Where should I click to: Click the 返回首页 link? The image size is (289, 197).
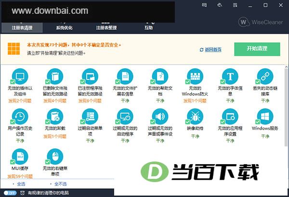(x=213, y=50)
